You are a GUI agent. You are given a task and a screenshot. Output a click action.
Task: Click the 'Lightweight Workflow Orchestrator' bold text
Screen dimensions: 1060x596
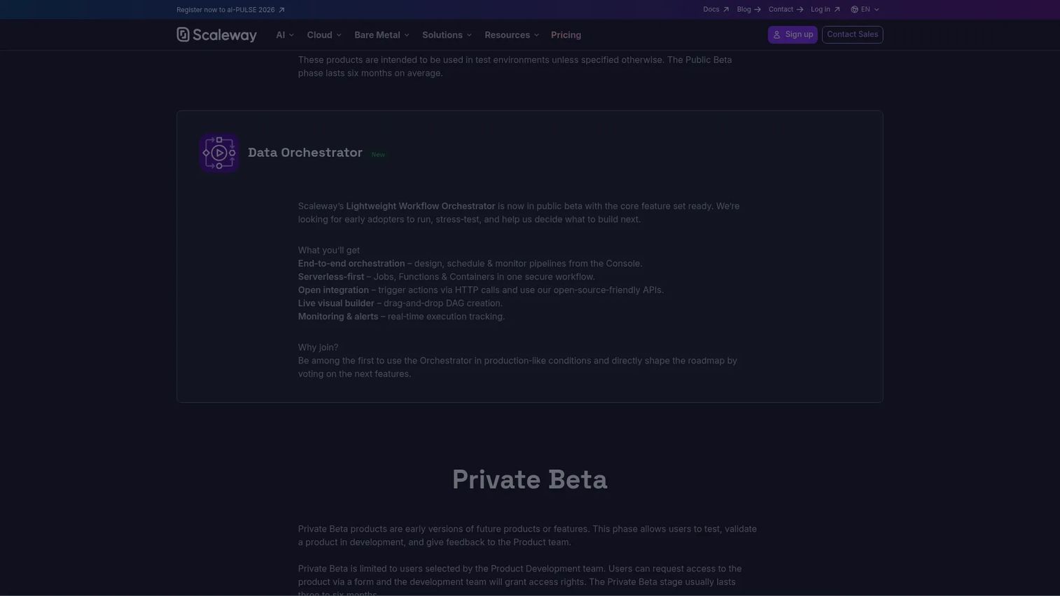[x=421, y=207]
